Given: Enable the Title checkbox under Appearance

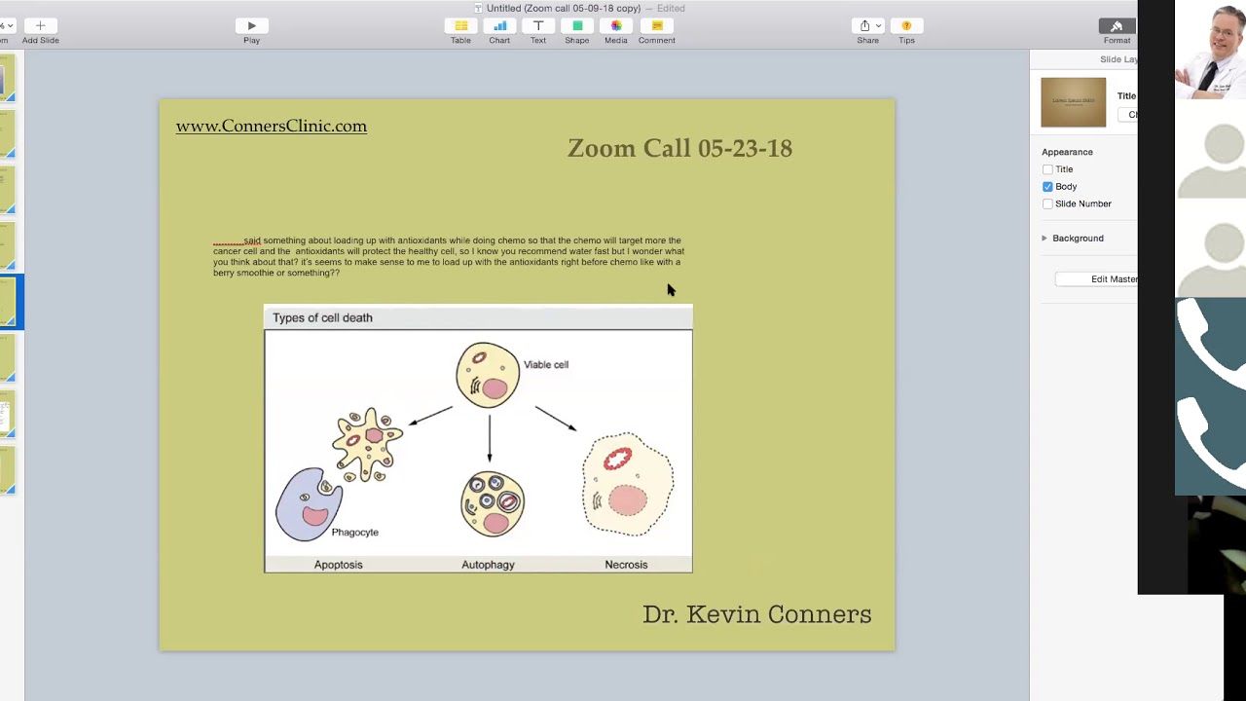Looking at the screenshot, I should pos(1047,169).
